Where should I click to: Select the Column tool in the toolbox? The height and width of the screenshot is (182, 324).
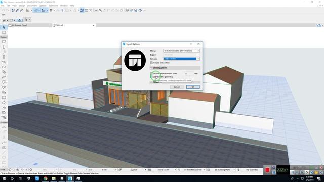(x=4, y=57)
